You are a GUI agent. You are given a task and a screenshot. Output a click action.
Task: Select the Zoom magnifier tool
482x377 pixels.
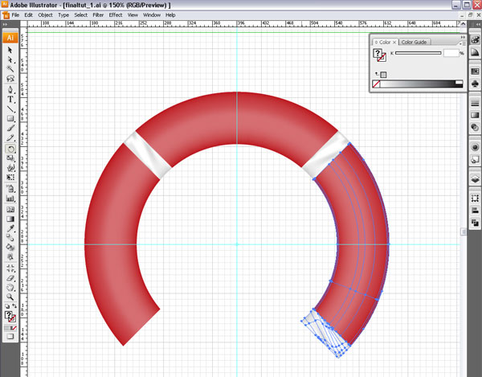coord(10,297)
